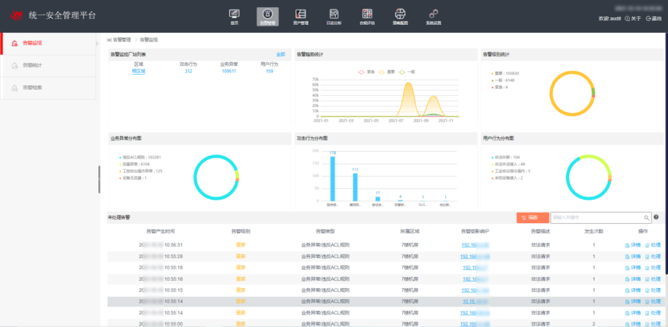Open 详情 for the alarm row with IP 10.18
Screen dimensions: 668x327
click(633, 302)
